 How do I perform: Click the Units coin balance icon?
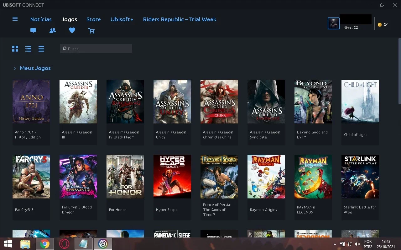point(380,24)
